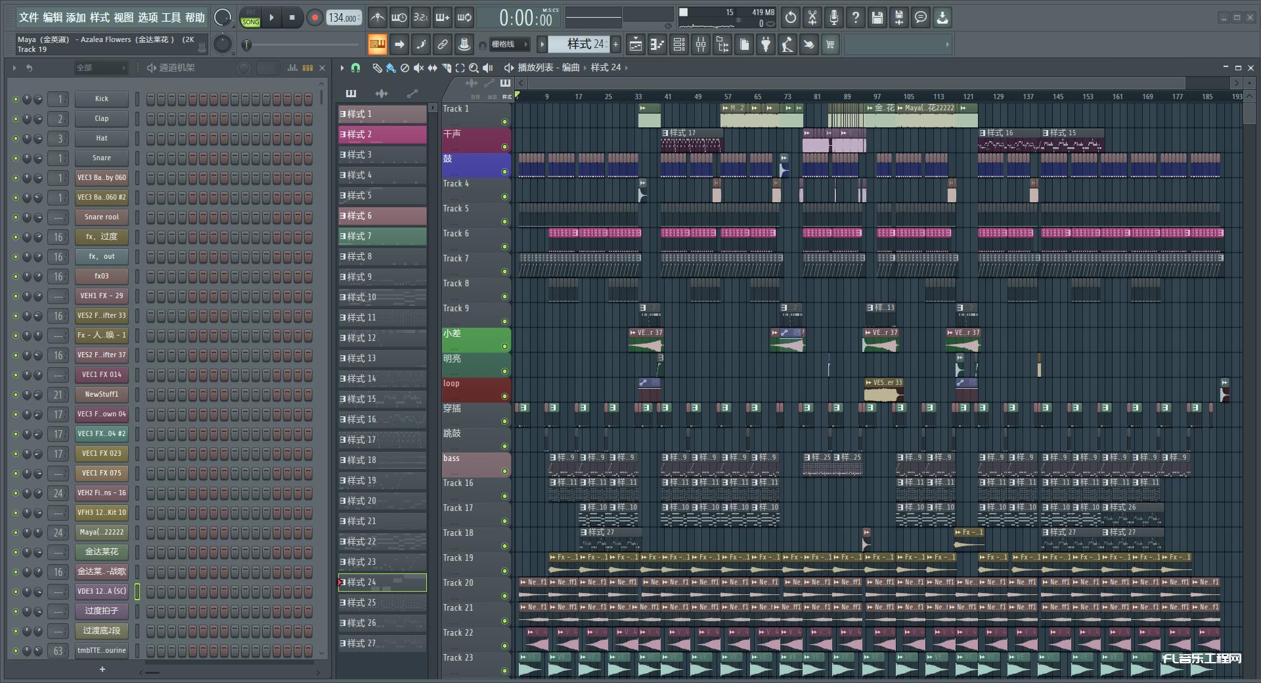
Task: Select 样式 6 in pattern picker
Action: (x=382, y=216)
